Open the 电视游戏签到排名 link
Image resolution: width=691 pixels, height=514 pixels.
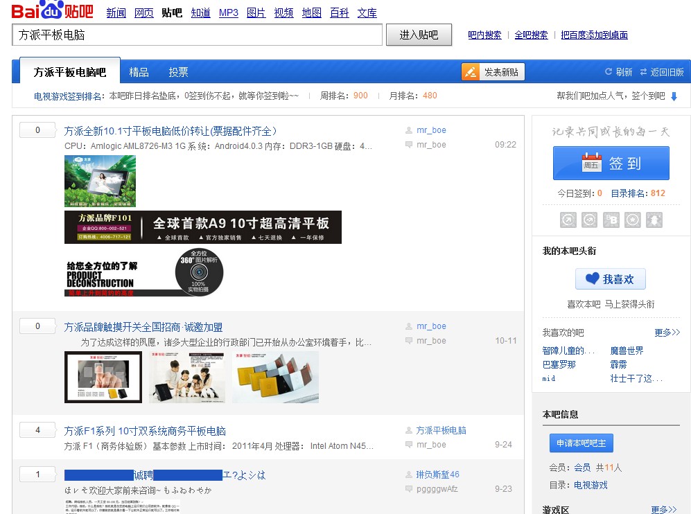coord(67,96)
